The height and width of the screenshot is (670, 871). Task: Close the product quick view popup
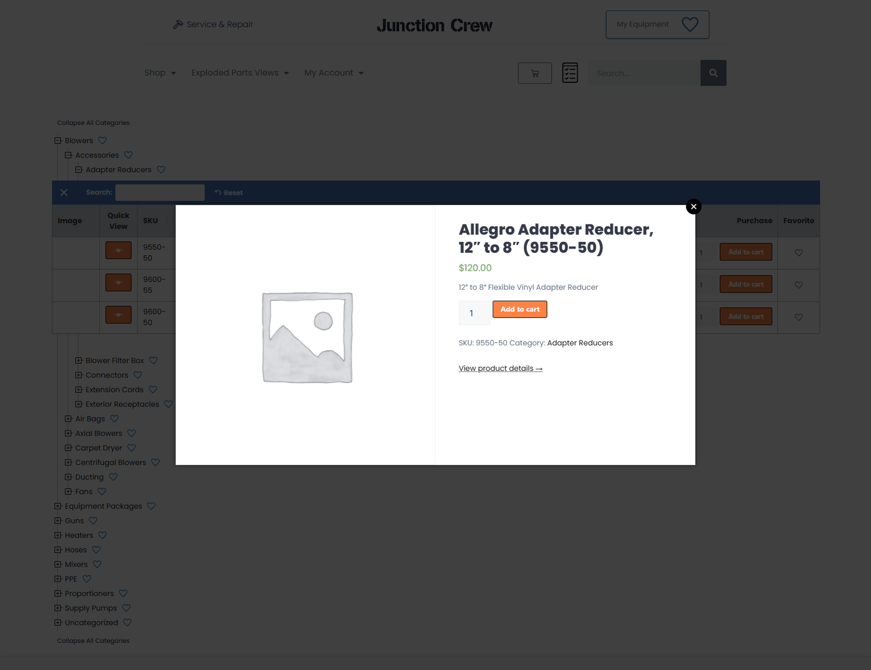[x=693, y=206]
